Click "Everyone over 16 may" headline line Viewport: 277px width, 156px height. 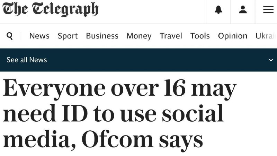coord(120,89)
